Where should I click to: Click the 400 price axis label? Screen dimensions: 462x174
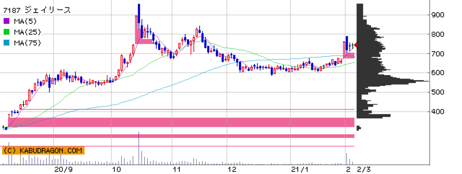pos(439,112)
